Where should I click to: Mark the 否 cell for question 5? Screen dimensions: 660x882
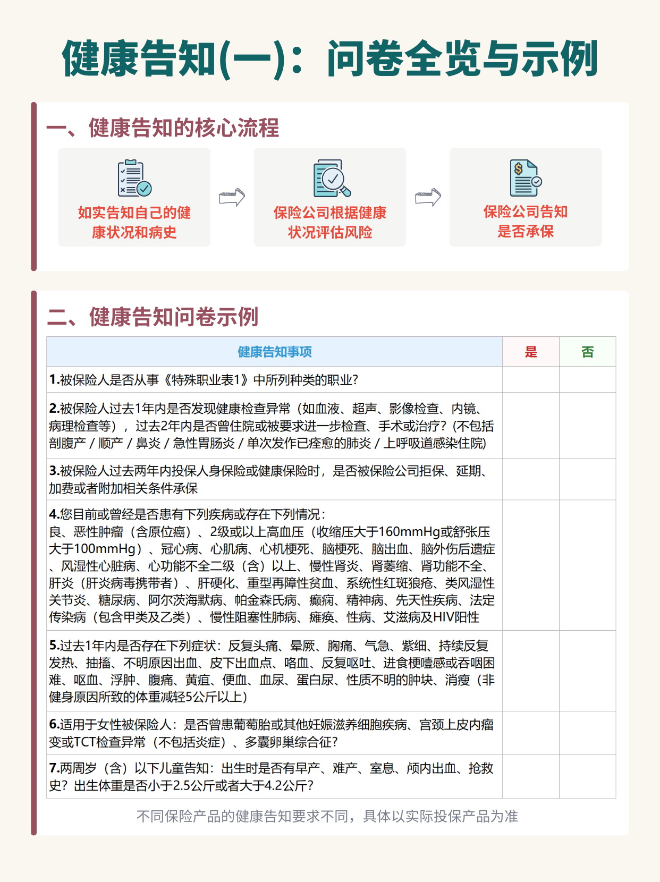click(x=587, y=671)
